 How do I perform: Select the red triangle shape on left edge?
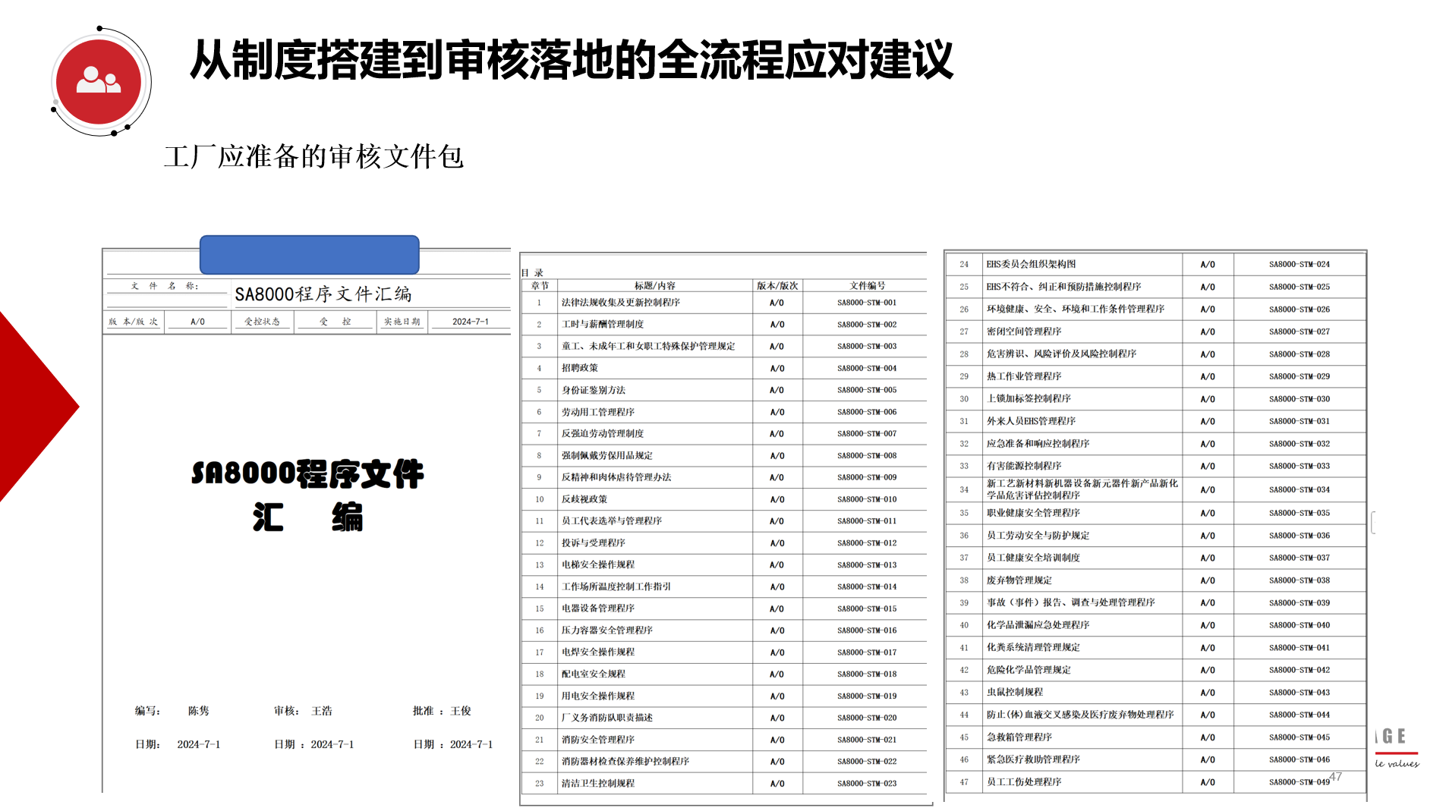[30, 407]
